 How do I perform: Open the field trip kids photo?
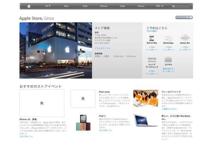[x=146, y=98]
